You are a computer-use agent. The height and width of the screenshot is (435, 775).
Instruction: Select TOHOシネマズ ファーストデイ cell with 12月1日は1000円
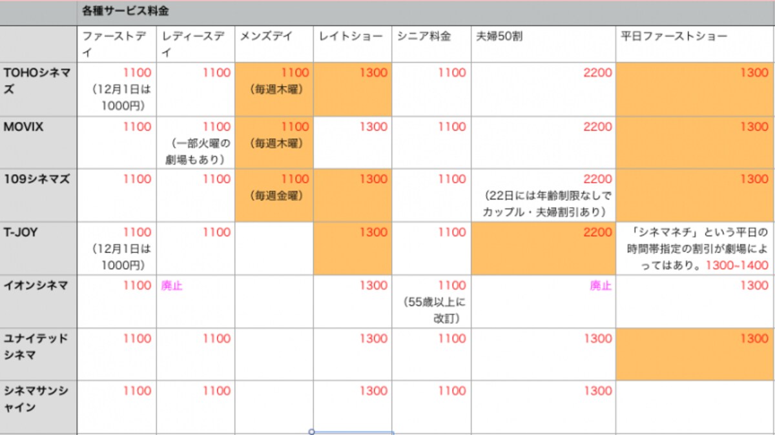click(x=117, y=90)
